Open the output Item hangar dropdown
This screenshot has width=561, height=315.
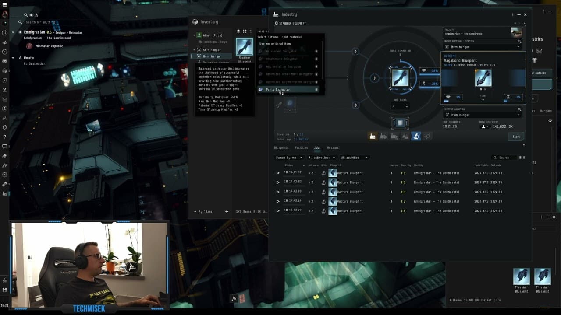tap(483, 115)
